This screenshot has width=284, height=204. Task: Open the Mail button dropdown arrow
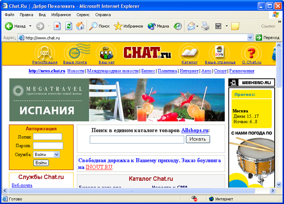pos(197,26)
